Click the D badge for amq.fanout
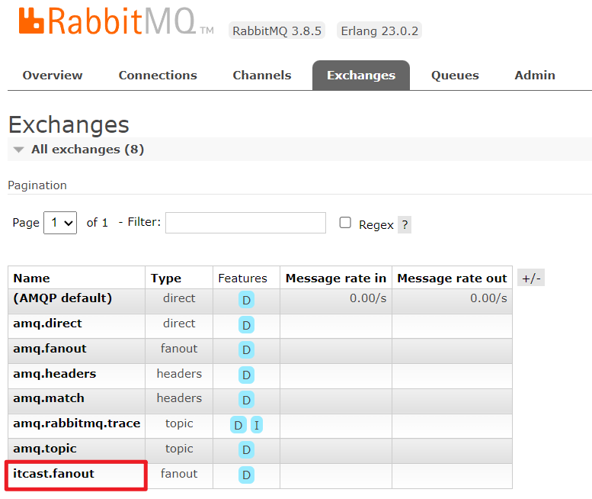The height and width of the screenshot is (499, 592). 246,350
